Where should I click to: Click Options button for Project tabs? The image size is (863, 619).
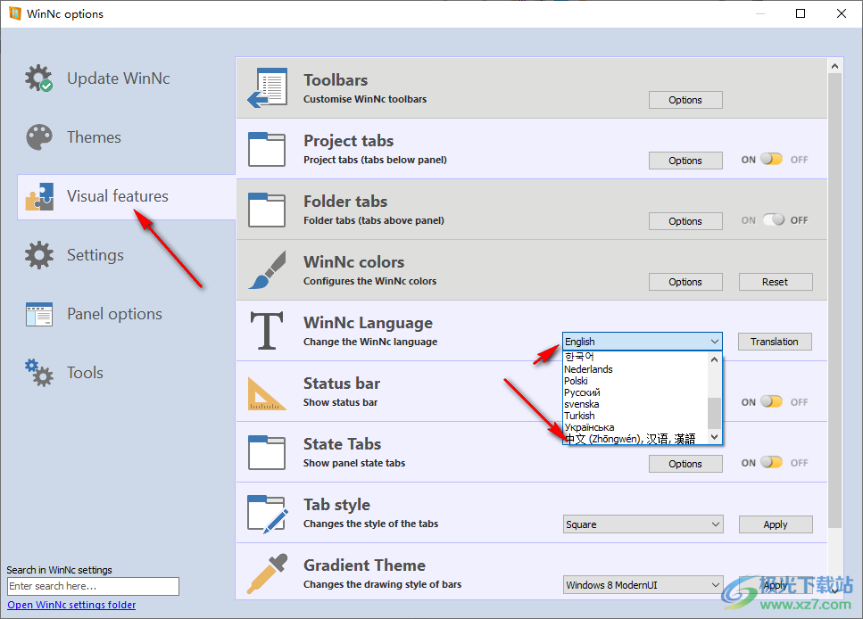685,161
